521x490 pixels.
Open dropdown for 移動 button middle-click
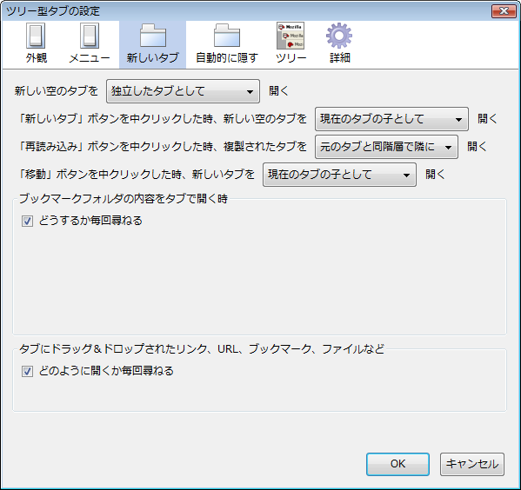(339, 175)
